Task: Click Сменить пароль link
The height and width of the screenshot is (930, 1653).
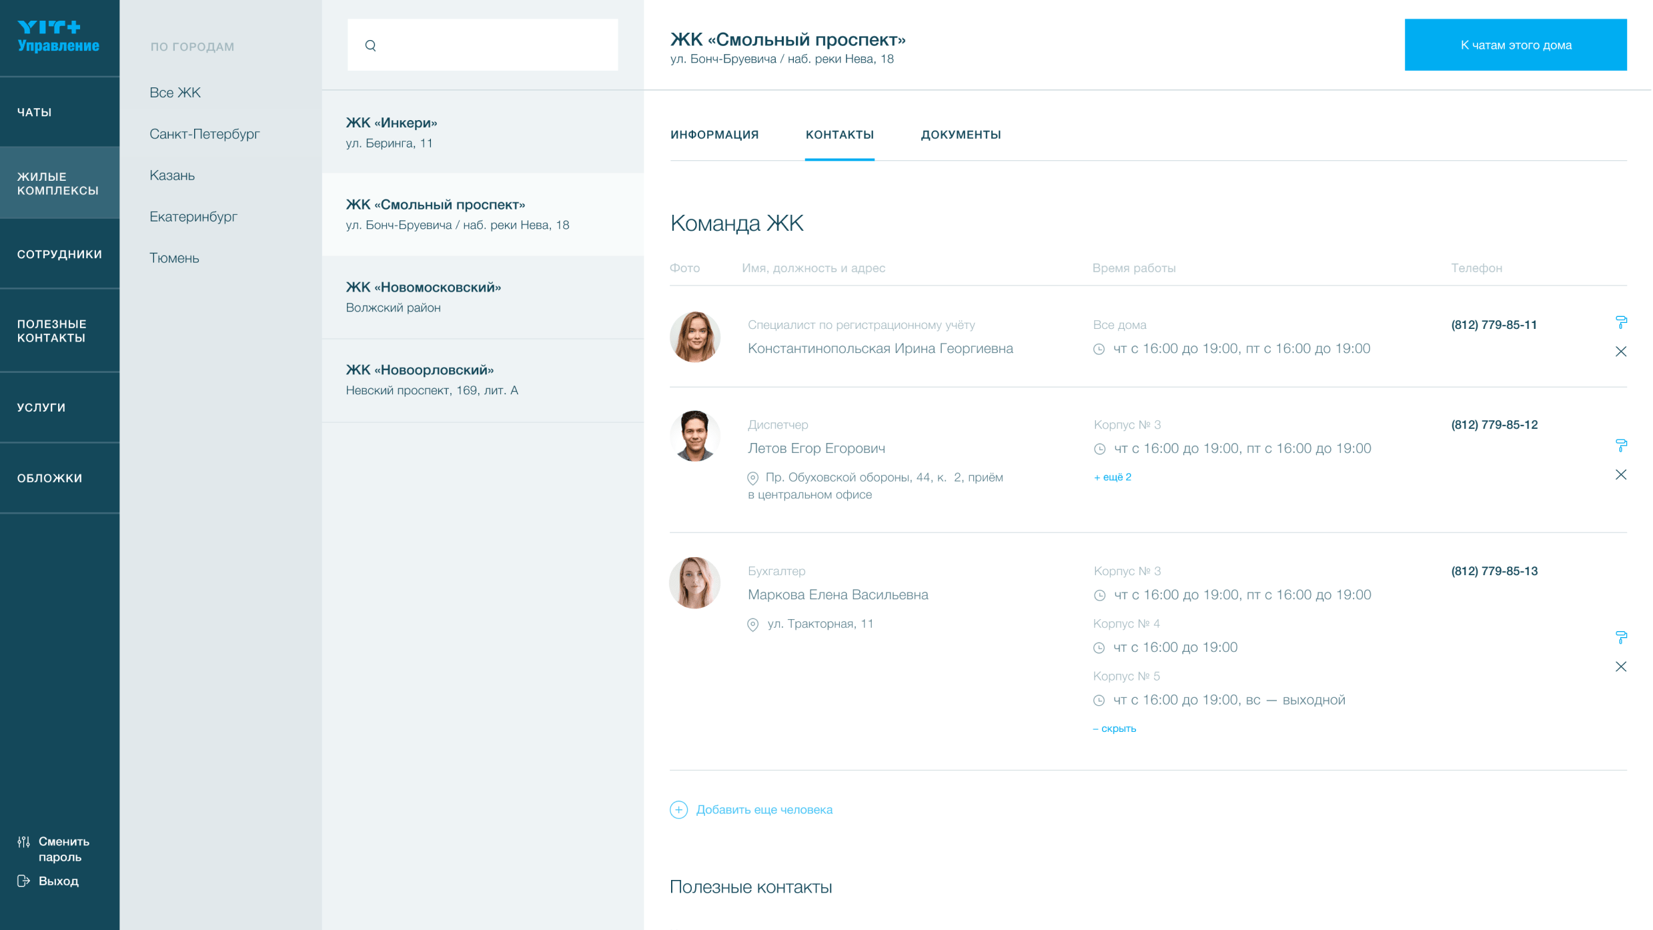Action: (x=63, y=849)
